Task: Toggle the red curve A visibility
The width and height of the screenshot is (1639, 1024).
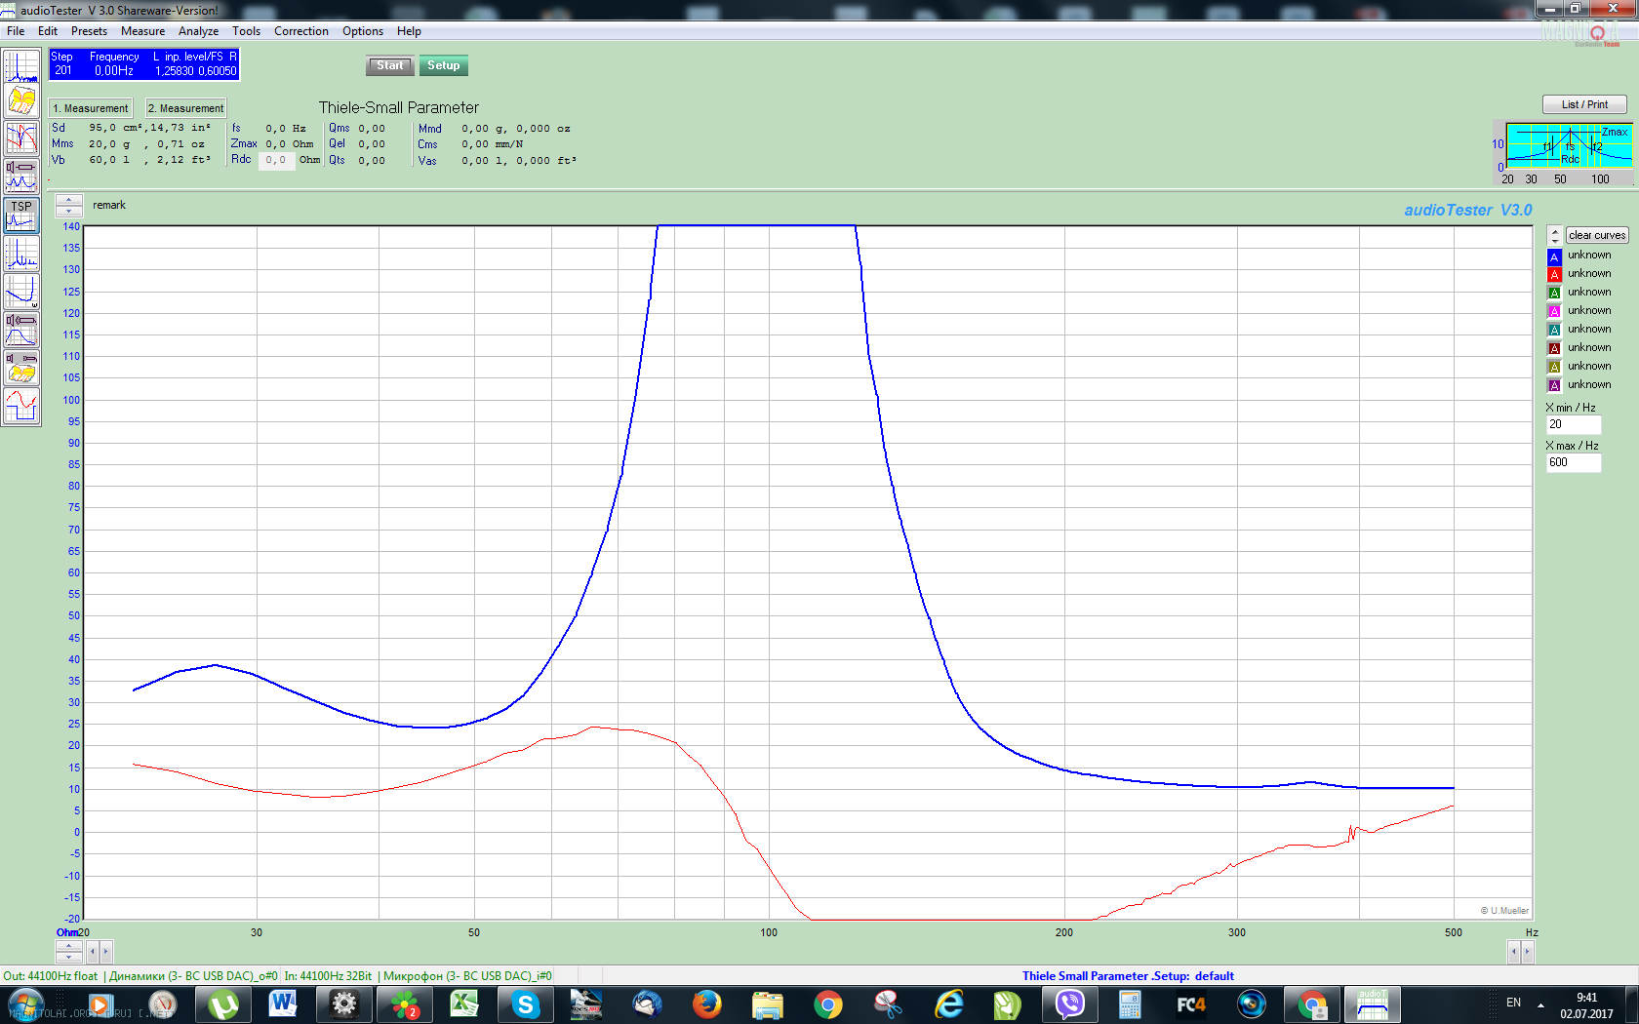Action: (1554, 275)
